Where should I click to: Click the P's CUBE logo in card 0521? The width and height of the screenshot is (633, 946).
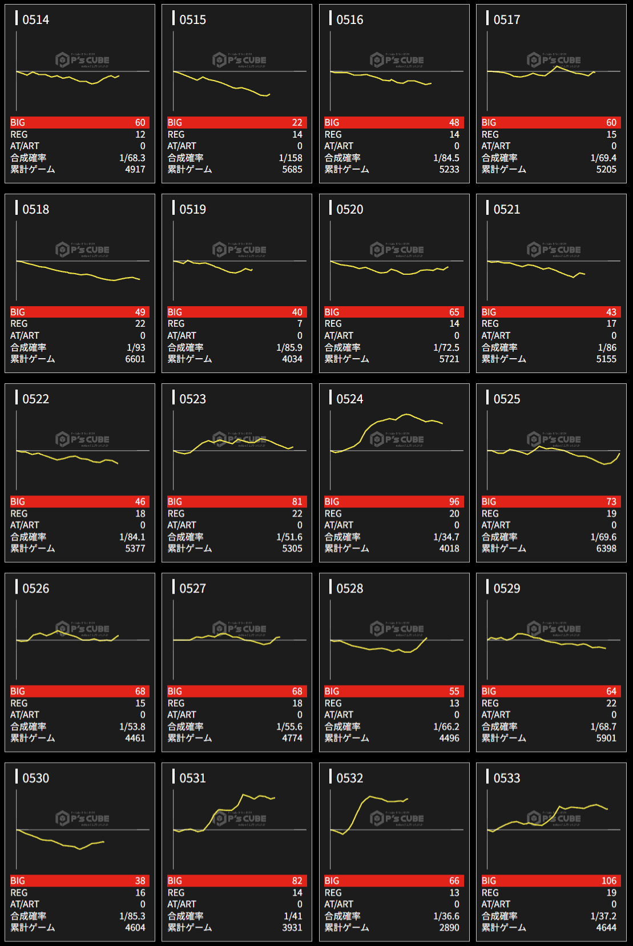pyautogui.click(x=554, y=250)
